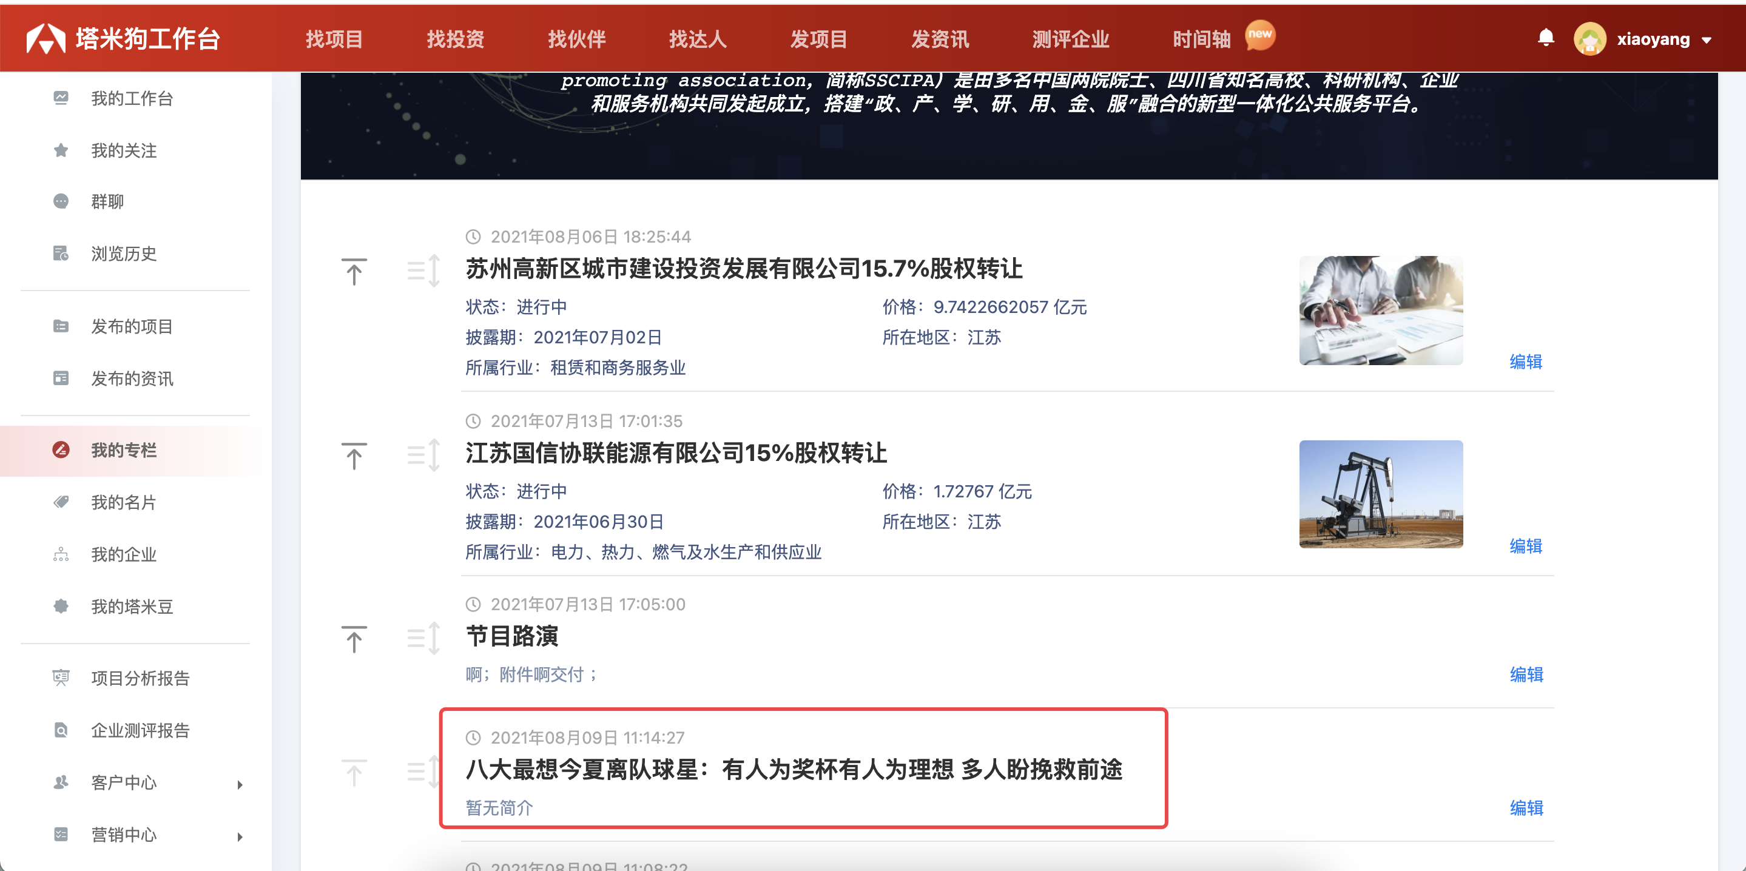Select 我的专栏 in sidebar
Screen dimensions: 1746x871
(x=124, y=450)
